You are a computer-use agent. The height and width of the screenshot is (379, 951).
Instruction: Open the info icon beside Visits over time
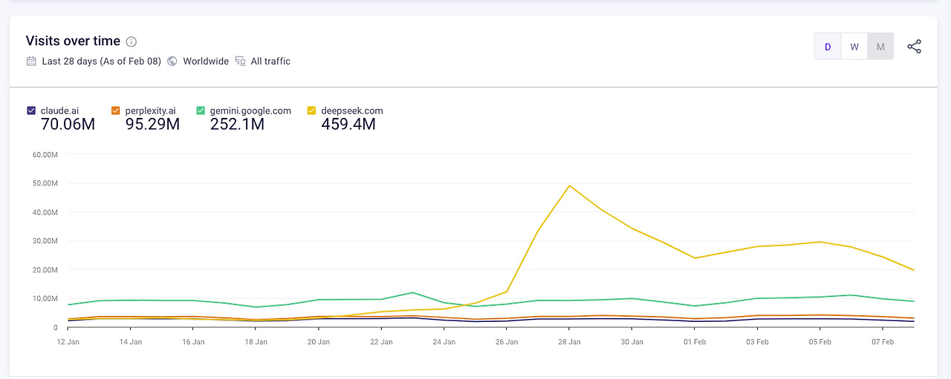point(132,42)
